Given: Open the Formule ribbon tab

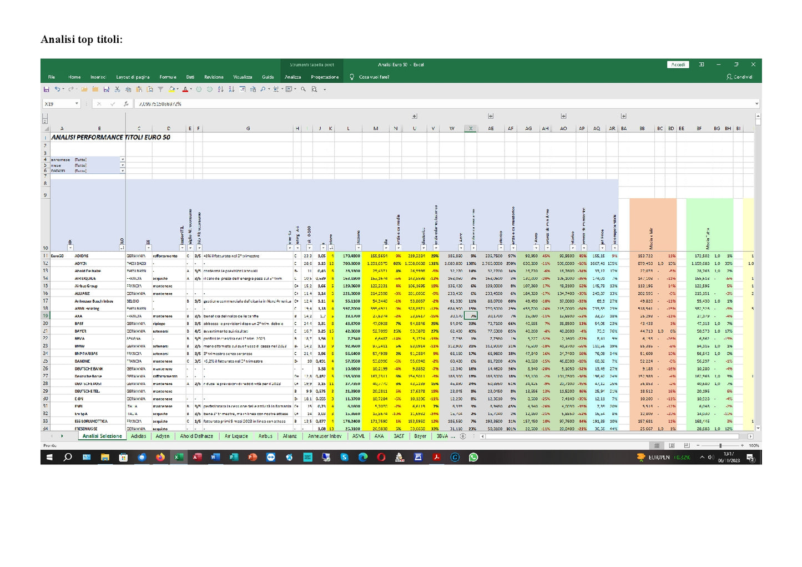Looking at the screenshot, I should [168, 77].
